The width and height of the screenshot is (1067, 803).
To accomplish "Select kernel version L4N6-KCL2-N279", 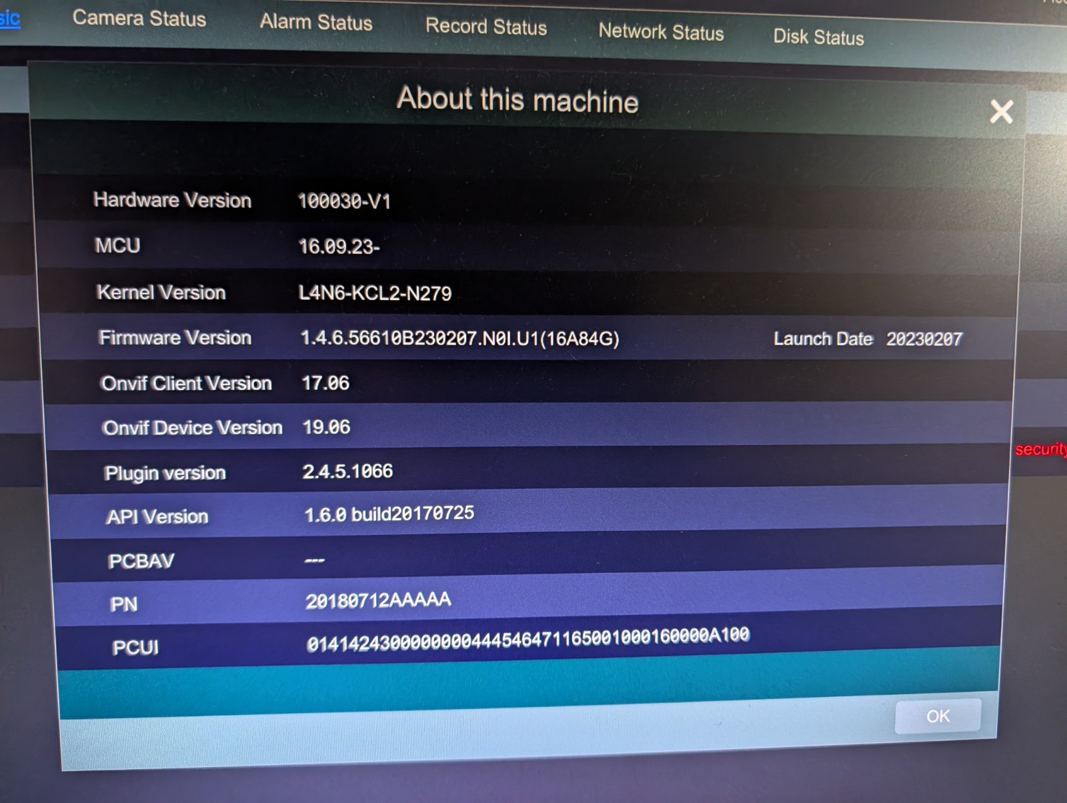I will (x=375, y=293).
